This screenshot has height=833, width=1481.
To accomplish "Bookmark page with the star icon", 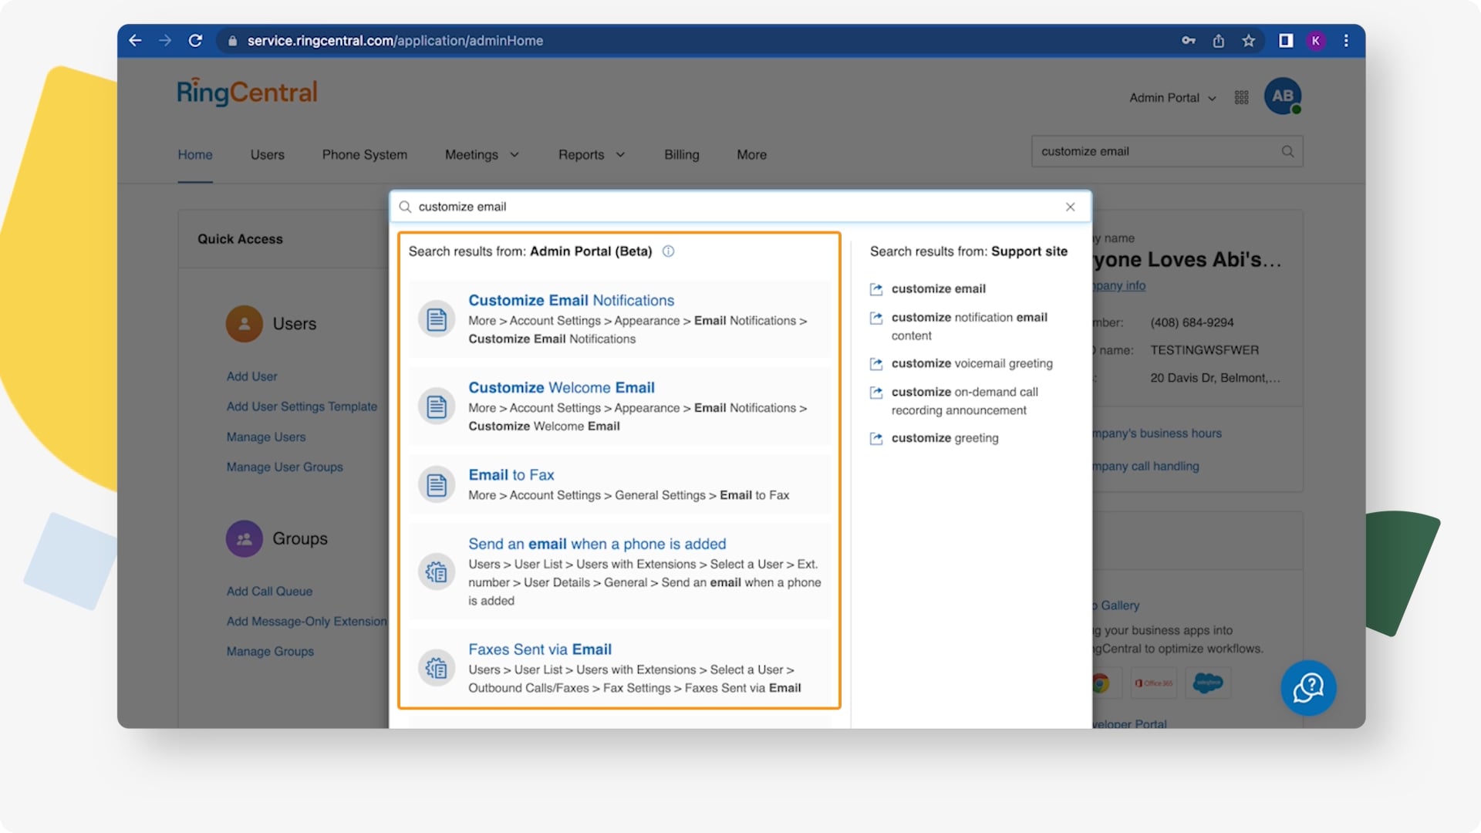I will 1248,40.
